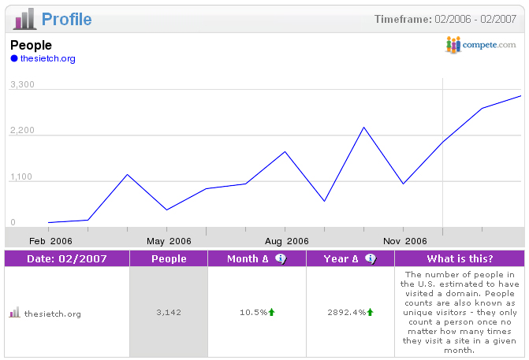Click the Aug 2006 axis label
This screenshot has width=529, height=360.
(x=287, y=241)
